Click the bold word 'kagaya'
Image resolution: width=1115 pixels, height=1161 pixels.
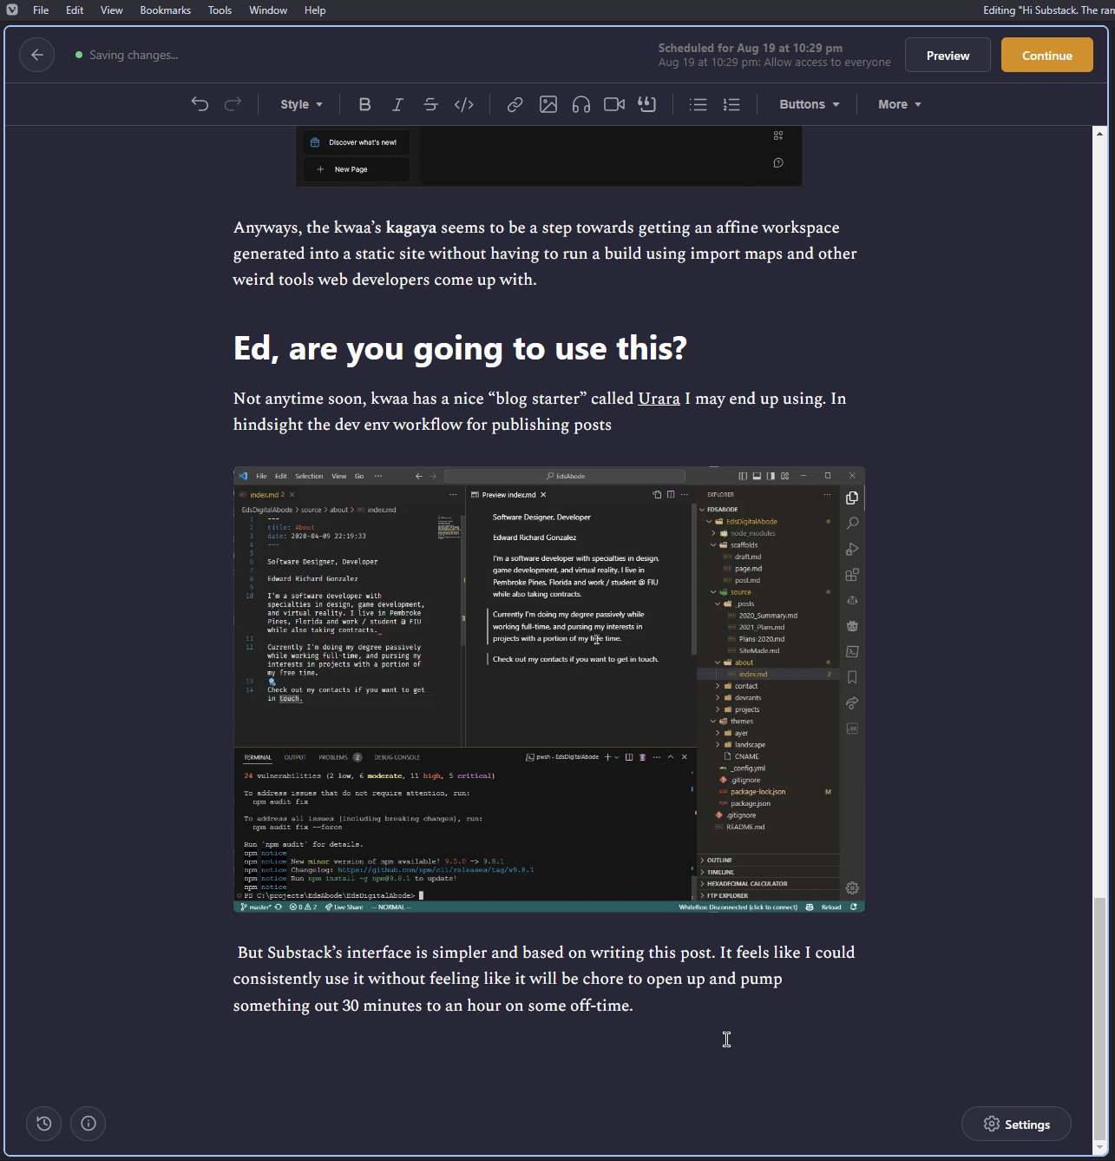coord(411,228)
